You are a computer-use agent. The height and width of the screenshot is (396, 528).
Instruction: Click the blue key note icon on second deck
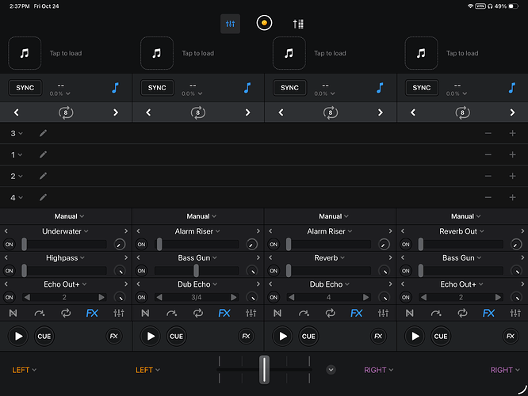247,87
